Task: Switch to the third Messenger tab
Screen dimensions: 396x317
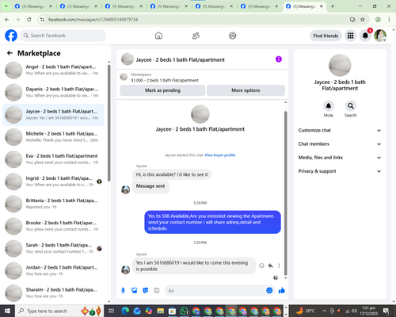Action: [123, 6]
